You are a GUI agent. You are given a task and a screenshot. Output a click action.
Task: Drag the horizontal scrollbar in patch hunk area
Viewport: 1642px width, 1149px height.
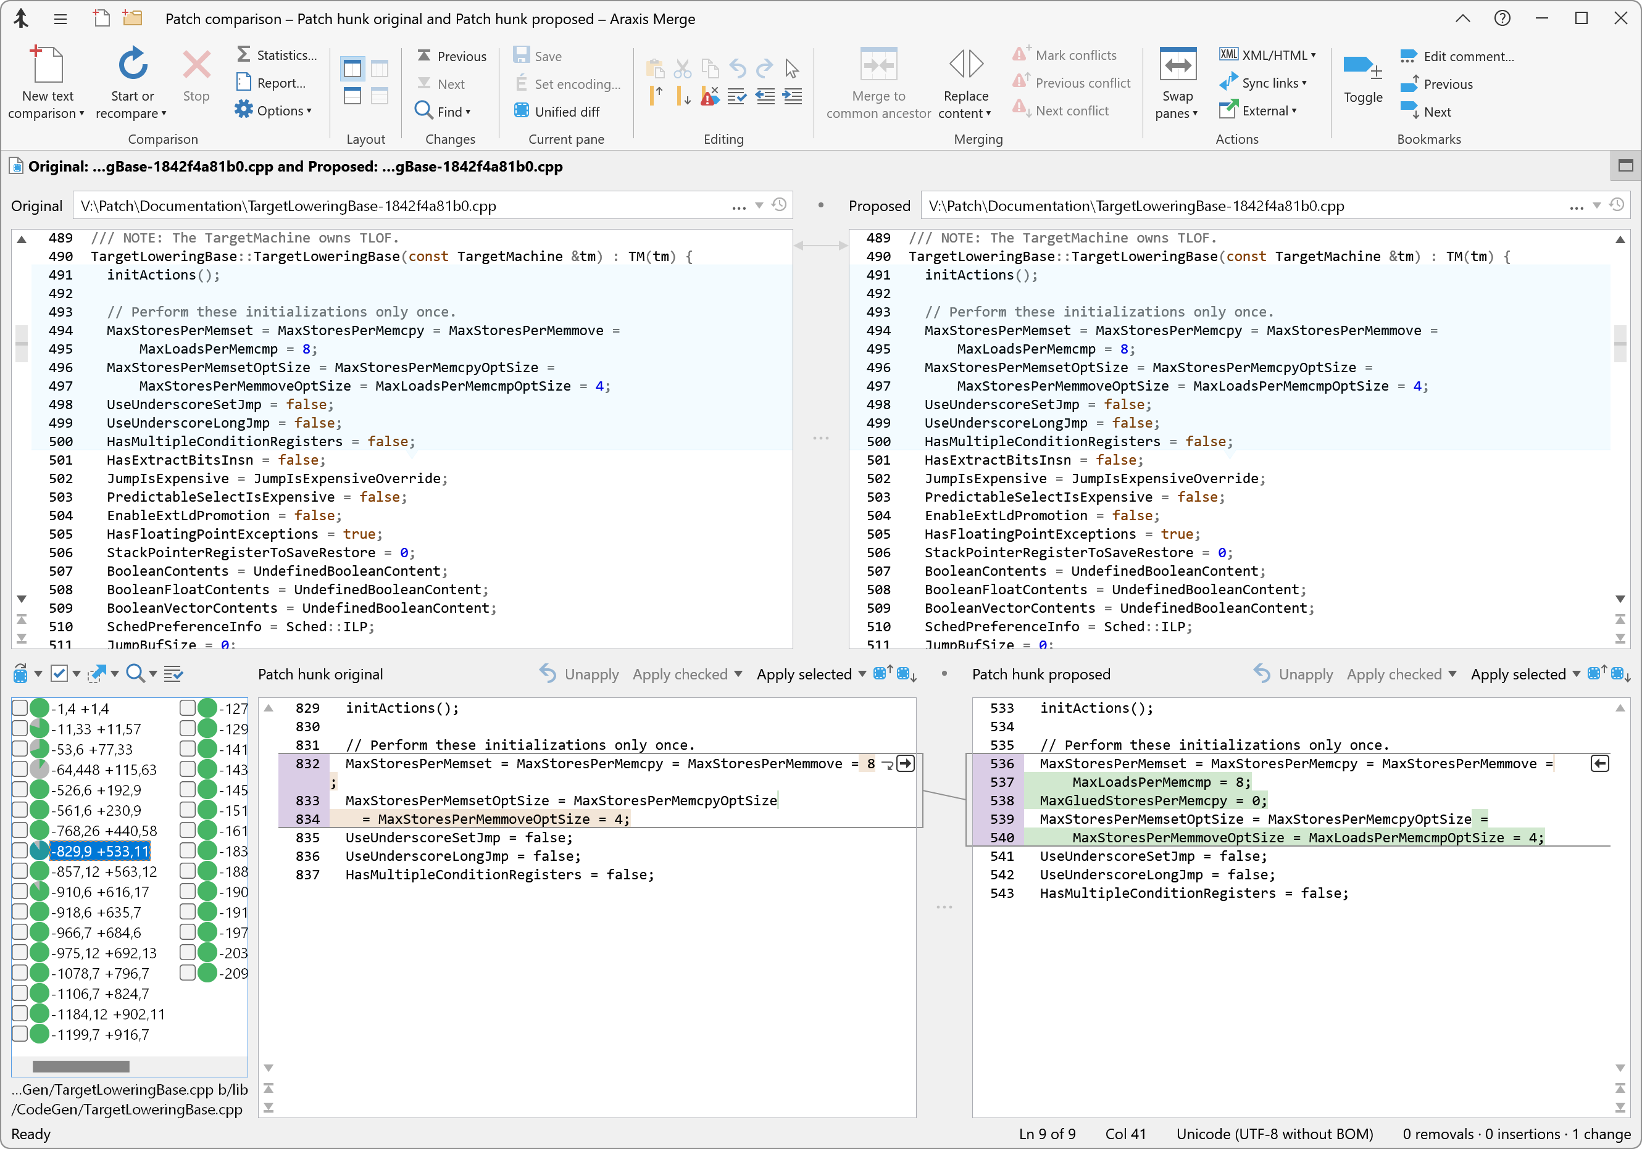[x=80, y=1066]
